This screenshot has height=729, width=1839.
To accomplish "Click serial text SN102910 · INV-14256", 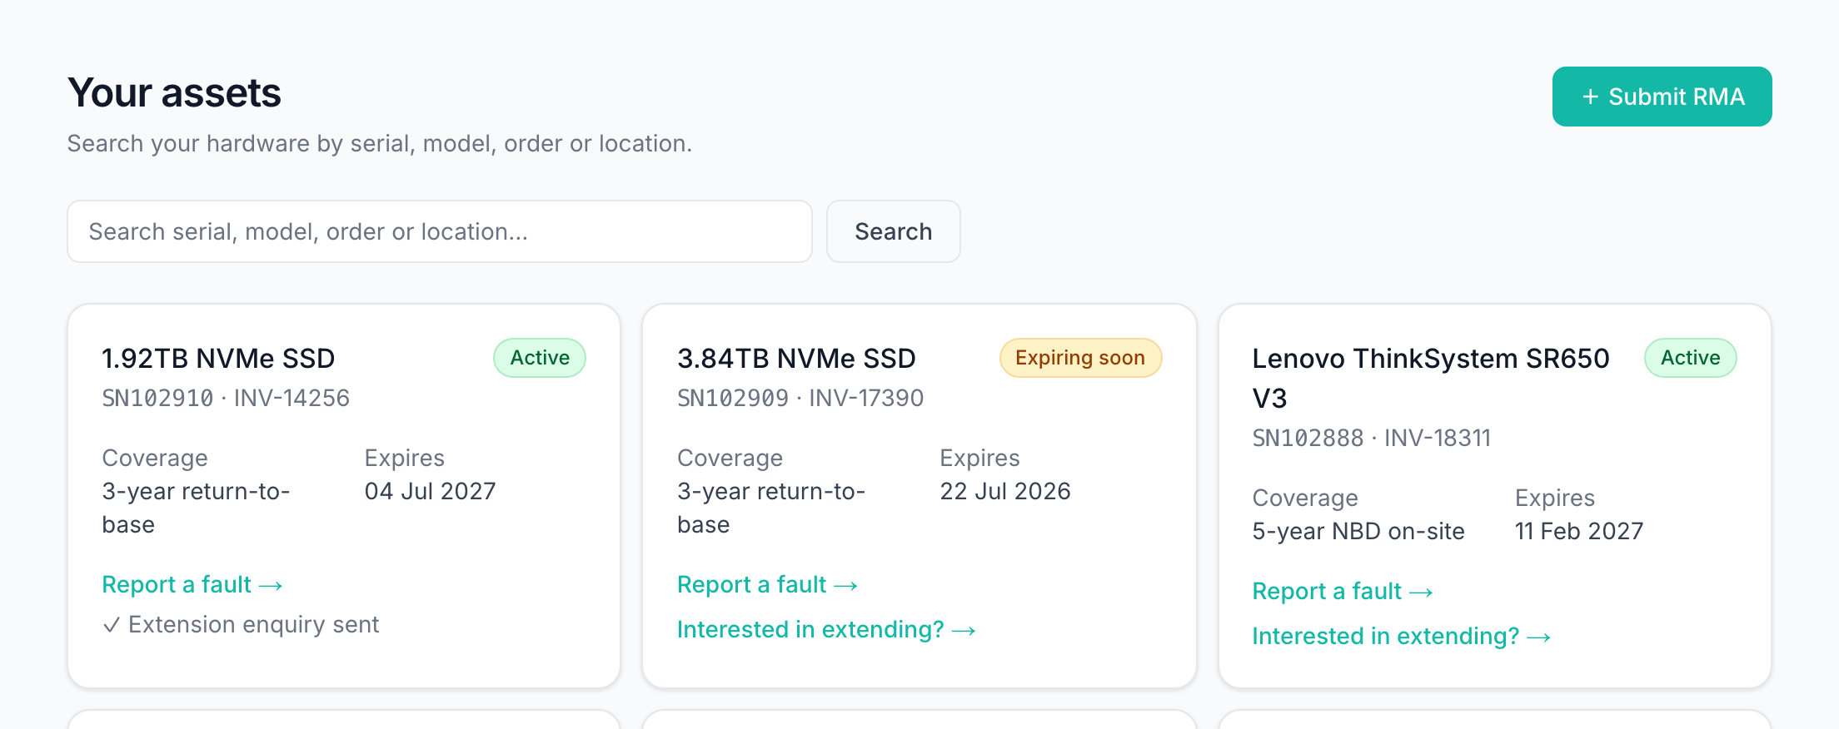I will [226, 398].
